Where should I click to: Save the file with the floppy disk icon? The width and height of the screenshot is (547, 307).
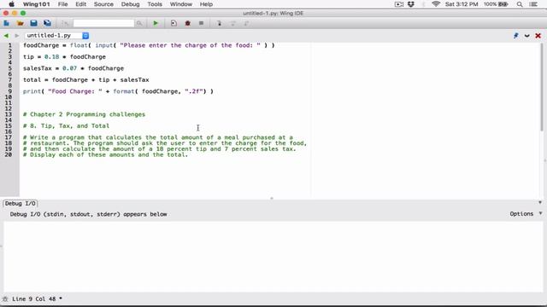tap(33, 23)
